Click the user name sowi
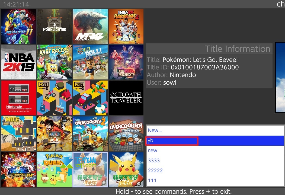 click(x=169, y=82)
